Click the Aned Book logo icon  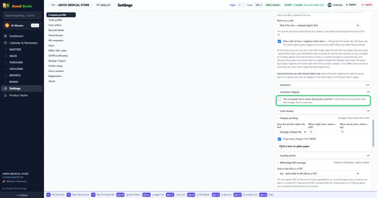pos(6,5)
